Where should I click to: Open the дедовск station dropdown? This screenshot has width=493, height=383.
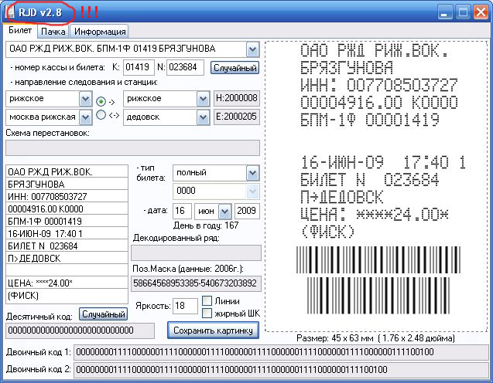pos(203,117)
